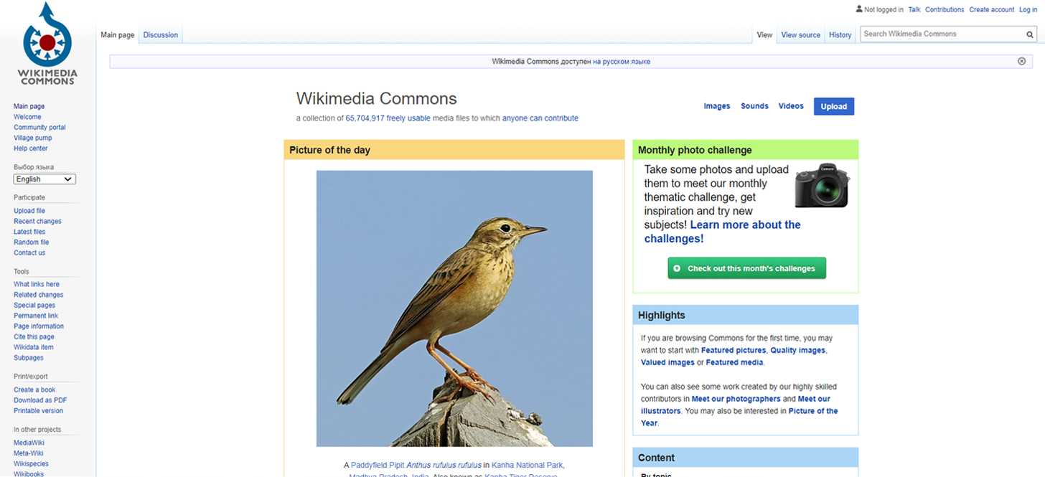Click the Videos link
1045x477 pixels.
[x=791, y=106]
